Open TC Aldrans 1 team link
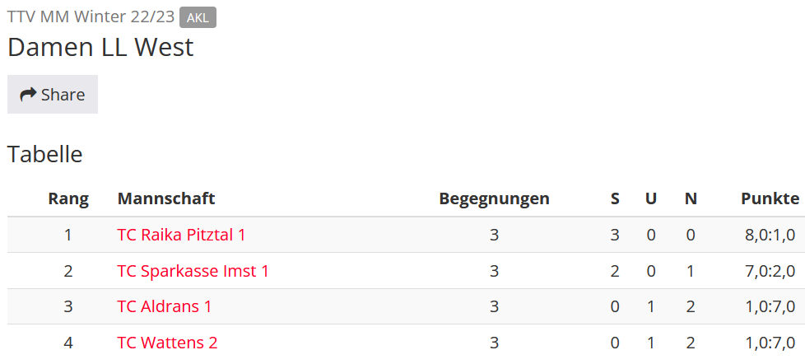Screen dimensions: 805x364 coord(165,306)
